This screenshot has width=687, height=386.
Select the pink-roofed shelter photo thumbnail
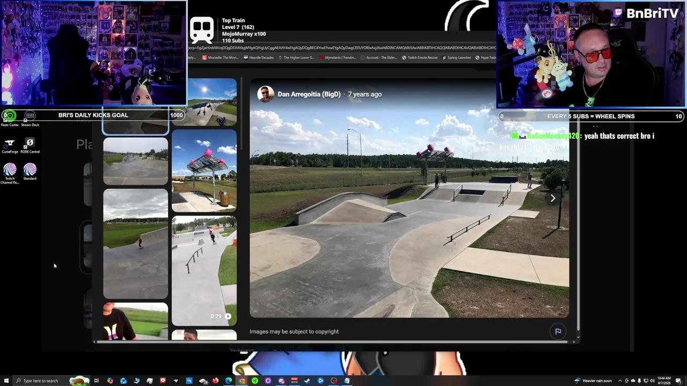pos(204,170)
